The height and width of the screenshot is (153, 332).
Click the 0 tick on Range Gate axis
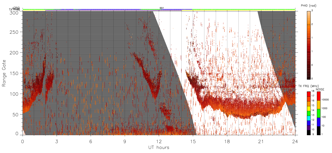[x=17, y=133]
